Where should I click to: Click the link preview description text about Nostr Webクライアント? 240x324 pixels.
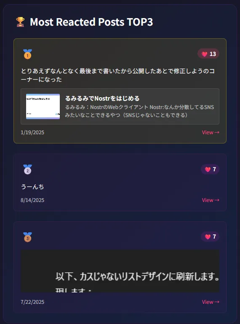point(139,111)
